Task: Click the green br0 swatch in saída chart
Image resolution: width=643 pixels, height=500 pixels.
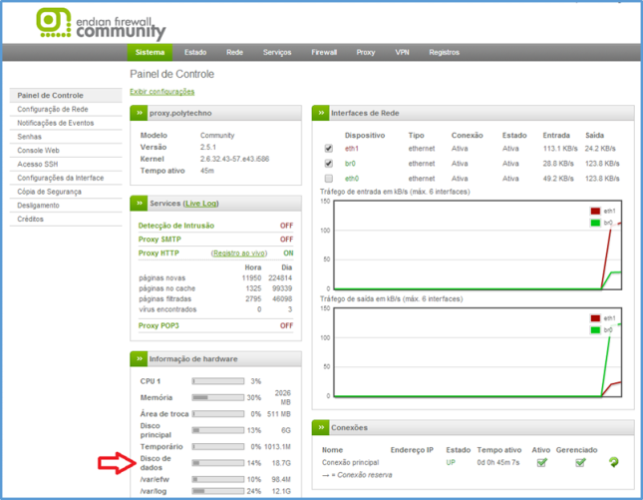Action: point(595,330)
